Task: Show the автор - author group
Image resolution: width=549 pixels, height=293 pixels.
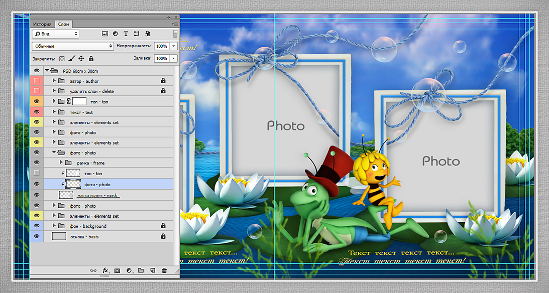Action: click(36, 81)
